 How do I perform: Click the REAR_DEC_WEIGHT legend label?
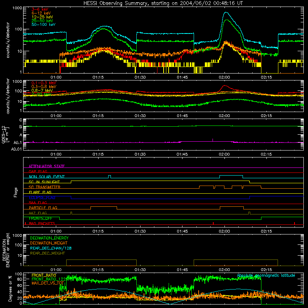tap(47, 253)
